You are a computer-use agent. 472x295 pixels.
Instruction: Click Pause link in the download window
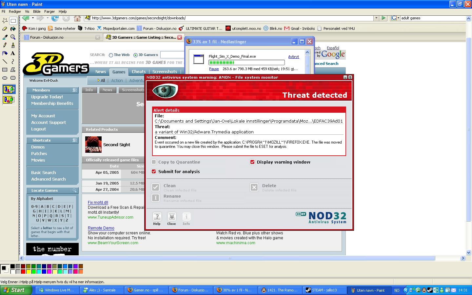[x=214, y=69]
